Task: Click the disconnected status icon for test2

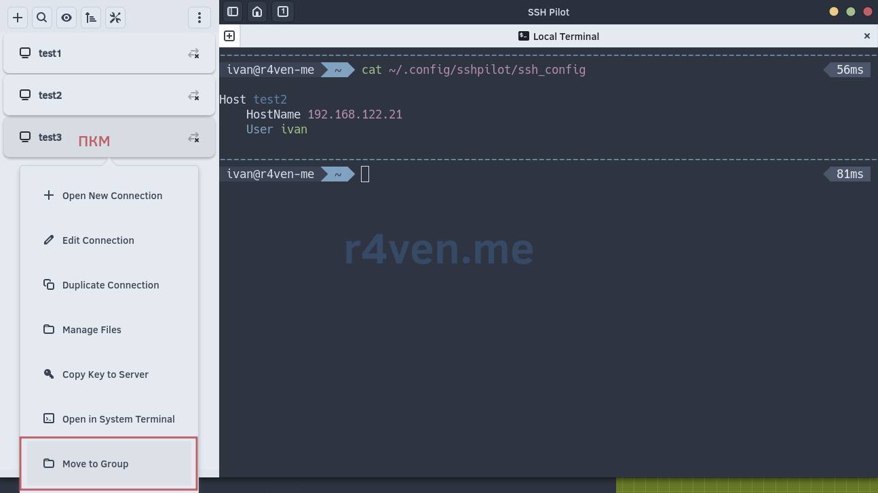Action: point(193,95)
